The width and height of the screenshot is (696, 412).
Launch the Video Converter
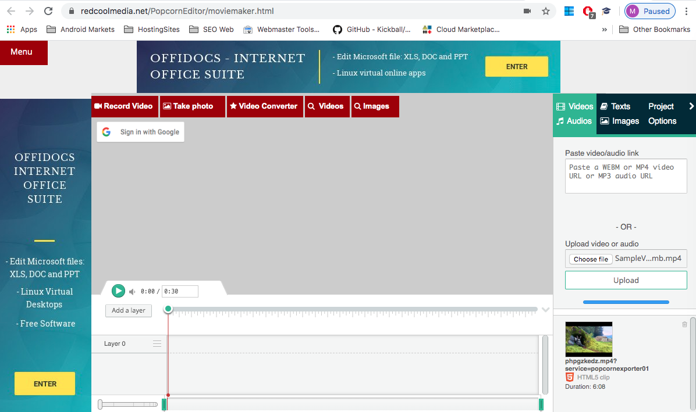coord(264,106)
